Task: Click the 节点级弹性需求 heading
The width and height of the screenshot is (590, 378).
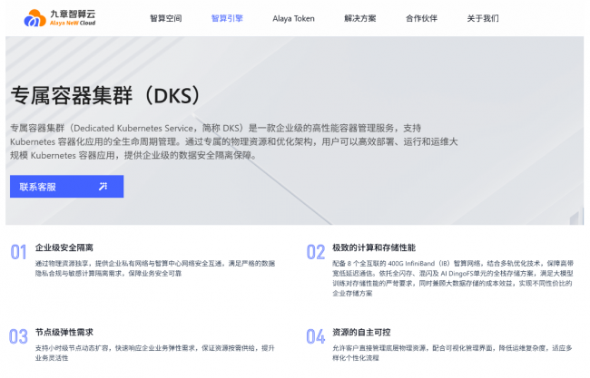Action: click(x=64, y=332)
